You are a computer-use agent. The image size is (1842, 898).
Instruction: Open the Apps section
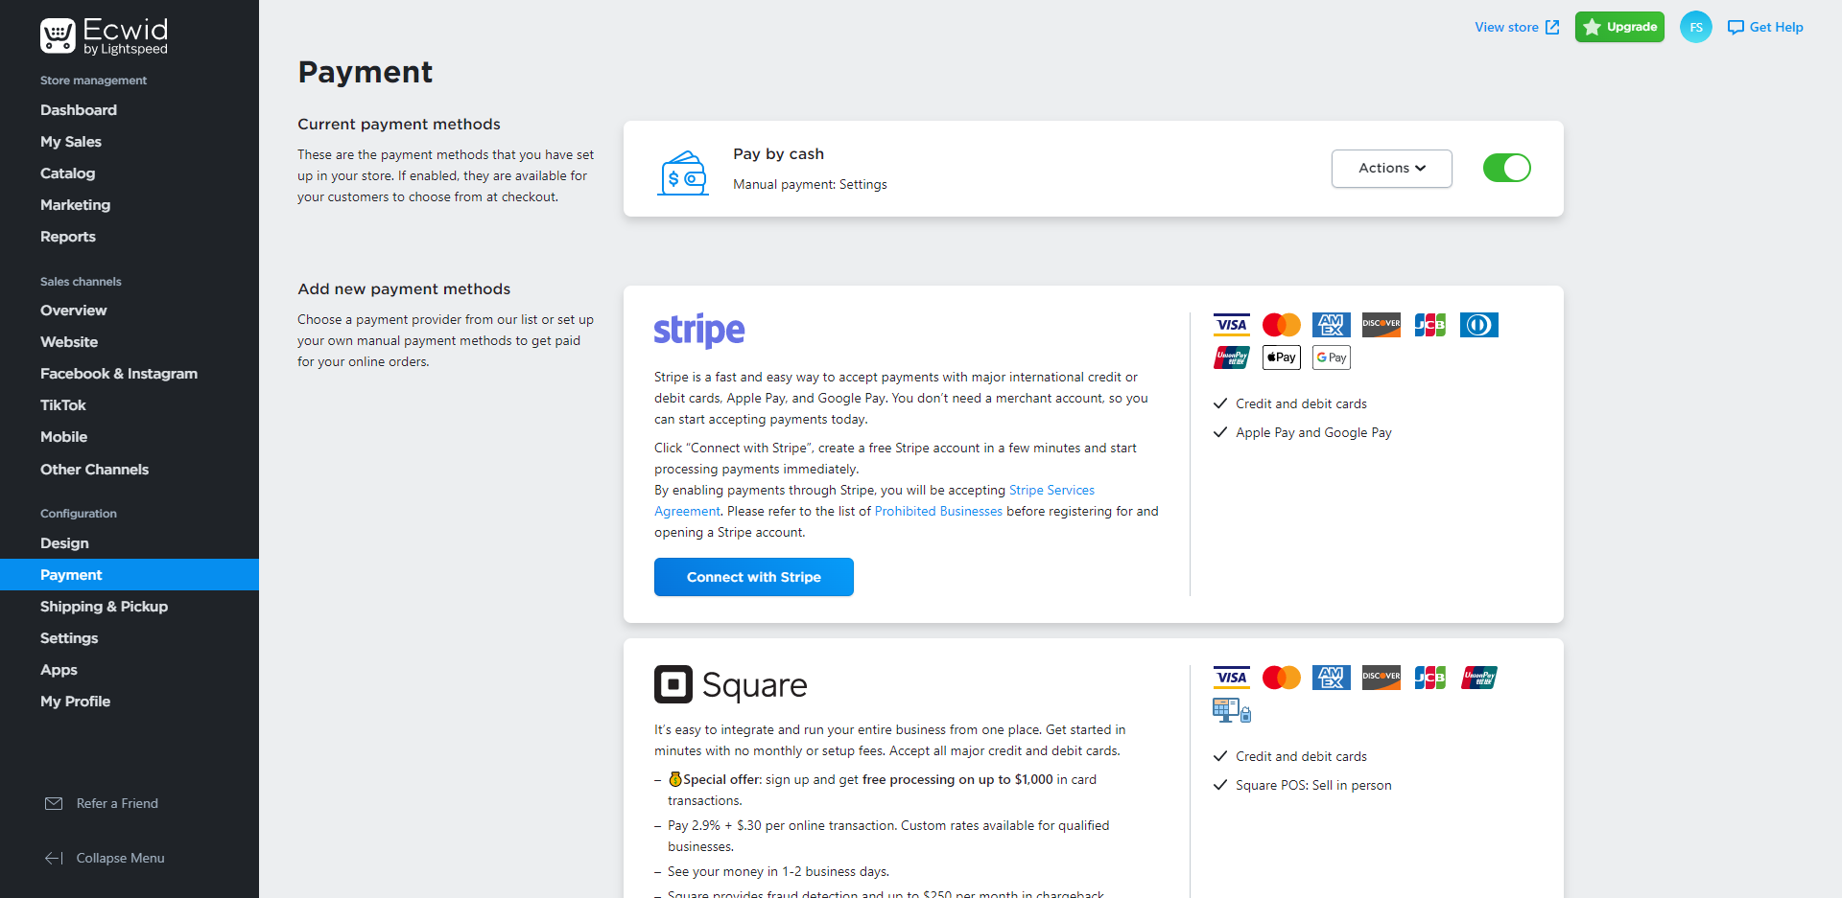(x=59, y=670)
